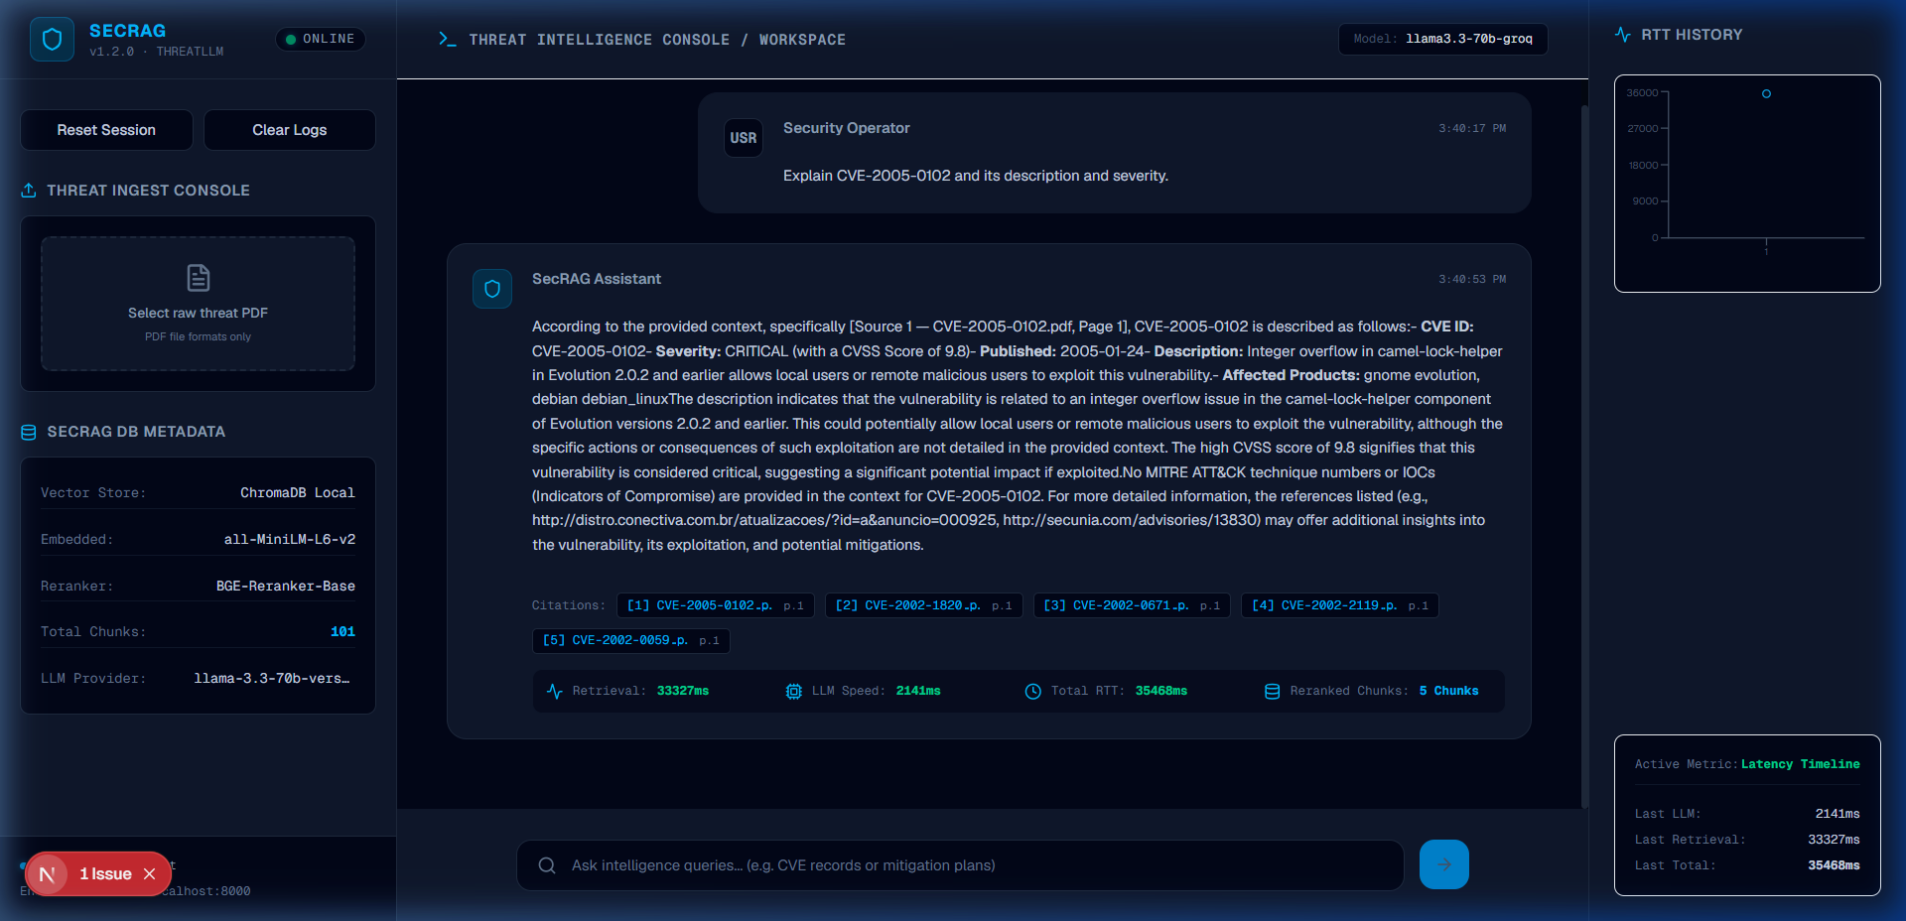Click the blue send arrow button
1906x921 pixels.
(x=1444, y=864)
